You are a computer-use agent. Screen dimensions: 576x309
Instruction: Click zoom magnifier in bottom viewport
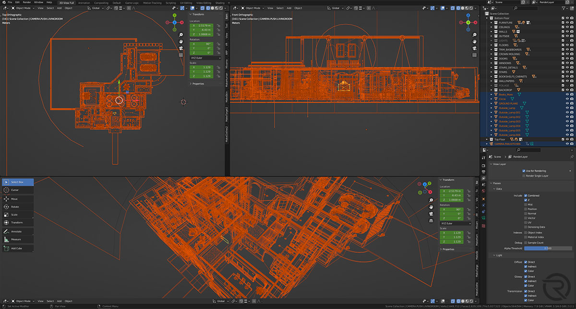tap(432, 200)
